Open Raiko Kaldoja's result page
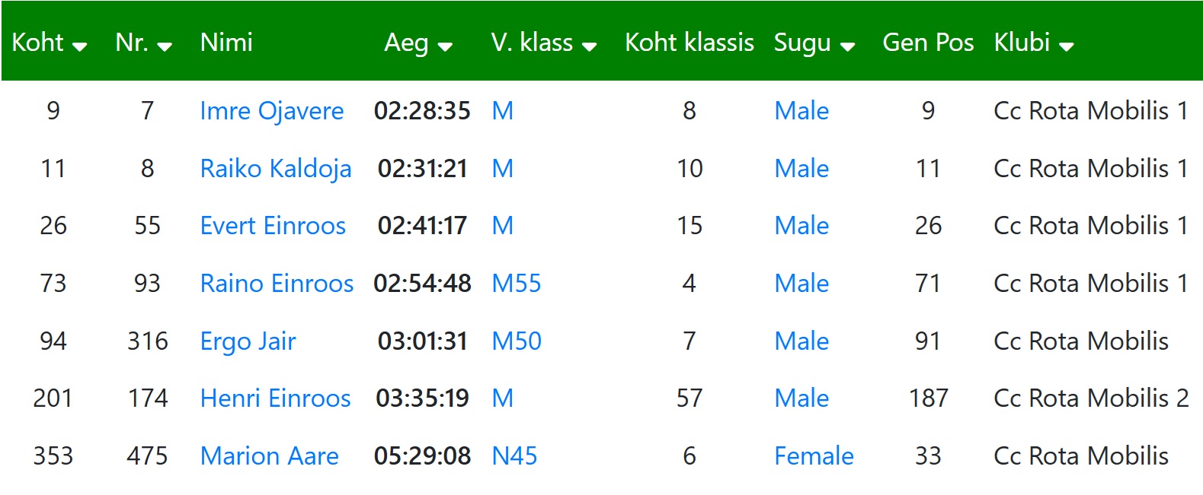Screen dimensions: 1203x495 point(276,169)
